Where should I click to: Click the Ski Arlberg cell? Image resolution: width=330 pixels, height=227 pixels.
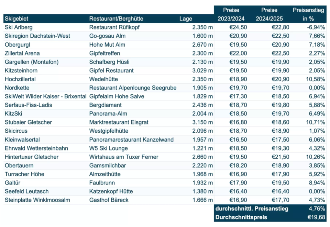[x=19, y=27]
